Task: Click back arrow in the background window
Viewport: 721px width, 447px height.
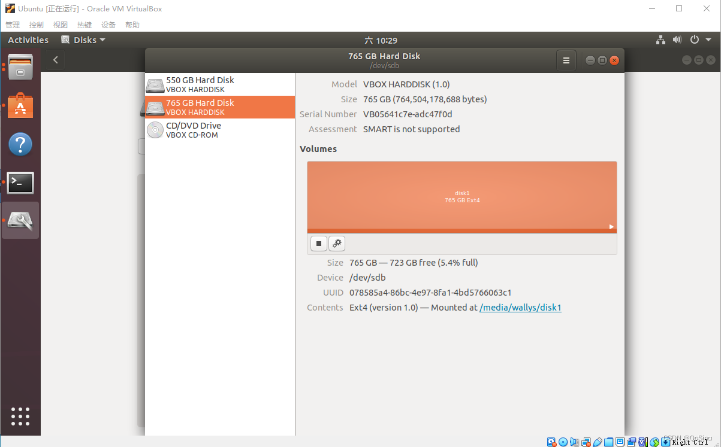Action: click(55, 60)
